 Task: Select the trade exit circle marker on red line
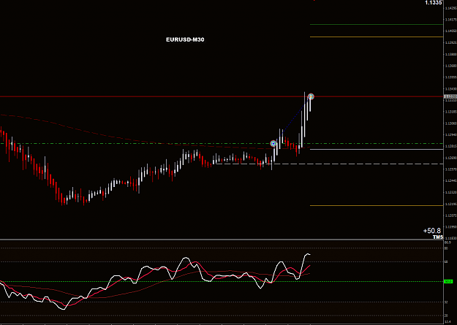coord(311,96)
